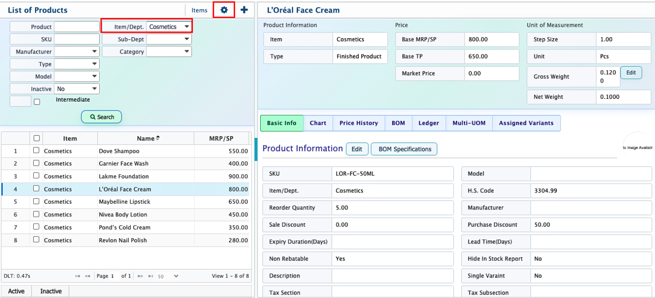This screenshot has width=655, height=298.
Task: Select the Garnier Face Wash name cell
Action: click(146, 164)
